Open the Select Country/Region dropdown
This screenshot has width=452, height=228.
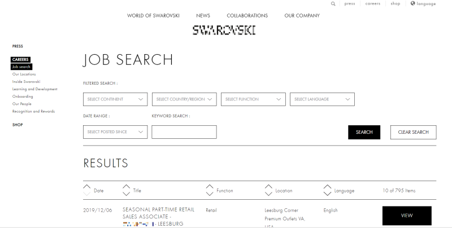(184, 99)
